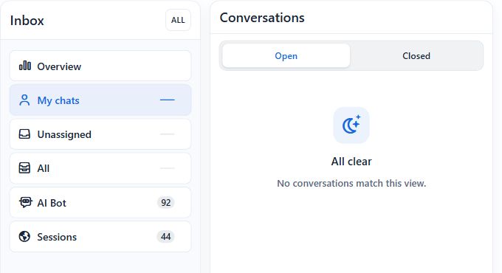Click the My chats person icon
This screenshot has height=273, width=502.
pos(24,100)
